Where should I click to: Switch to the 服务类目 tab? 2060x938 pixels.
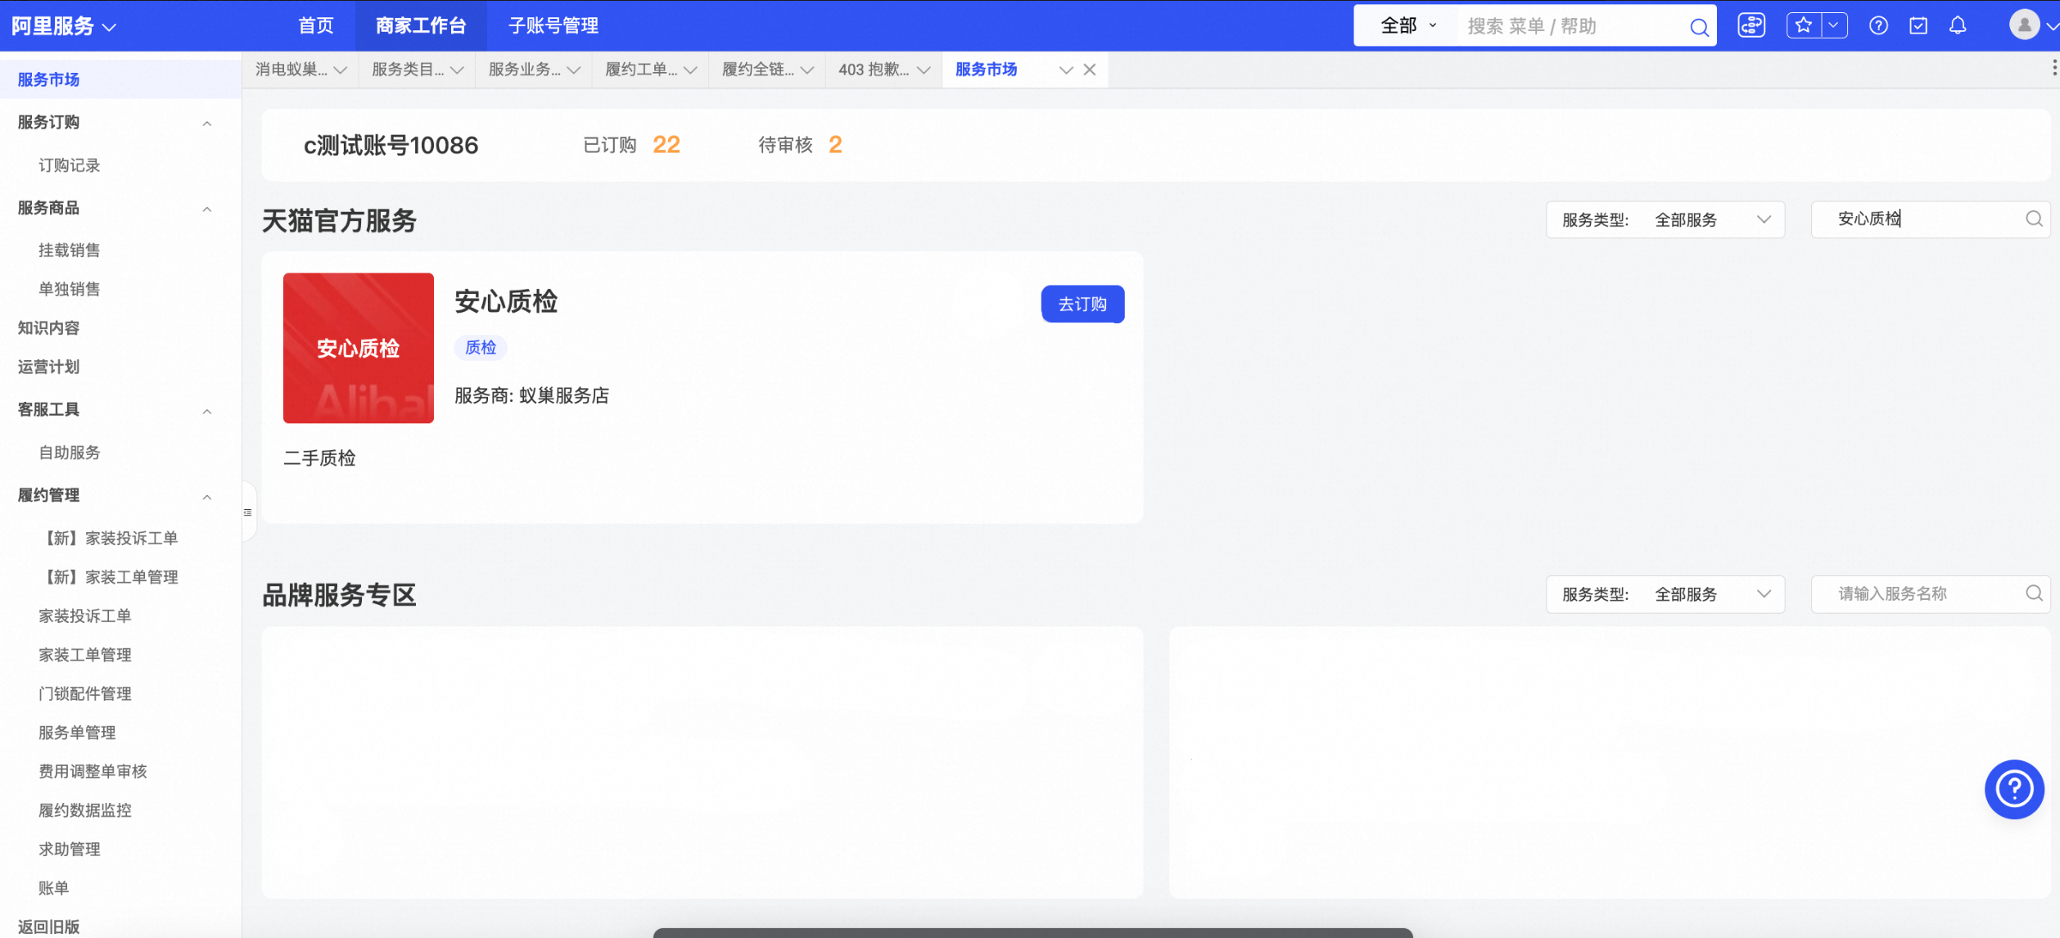click(408, 70)
